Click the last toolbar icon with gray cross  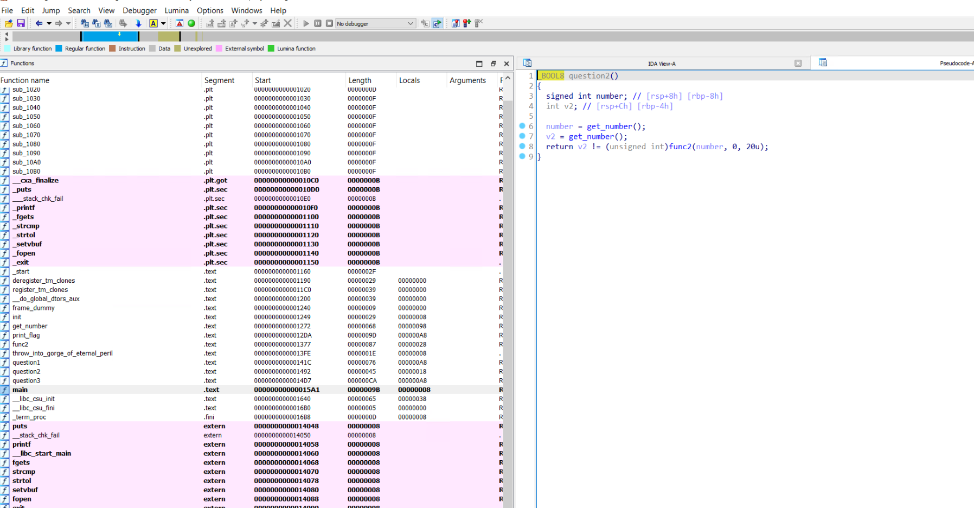point(479,23)
